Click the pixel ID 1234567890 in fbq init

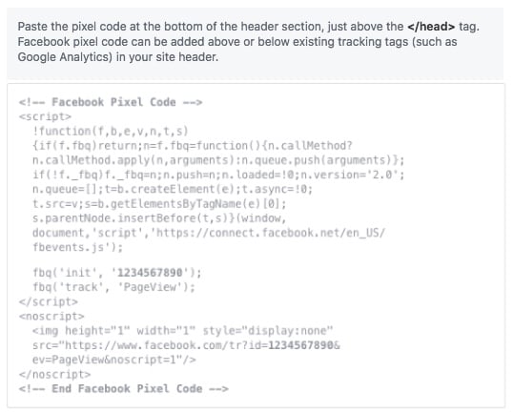point(150,272)
